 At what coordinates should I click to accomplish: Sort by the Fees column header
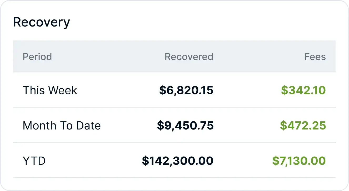315,57
